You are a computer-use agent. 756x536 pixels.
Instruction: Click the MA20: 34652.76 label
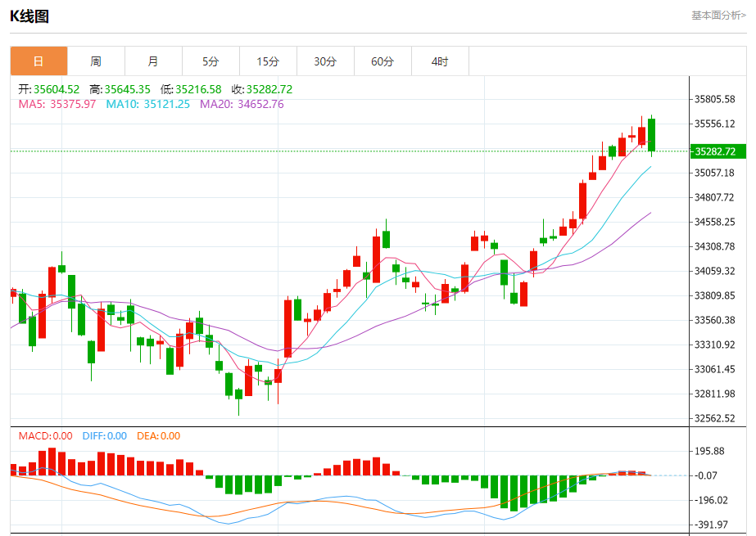pyautogui.click(x=242, y=104)
